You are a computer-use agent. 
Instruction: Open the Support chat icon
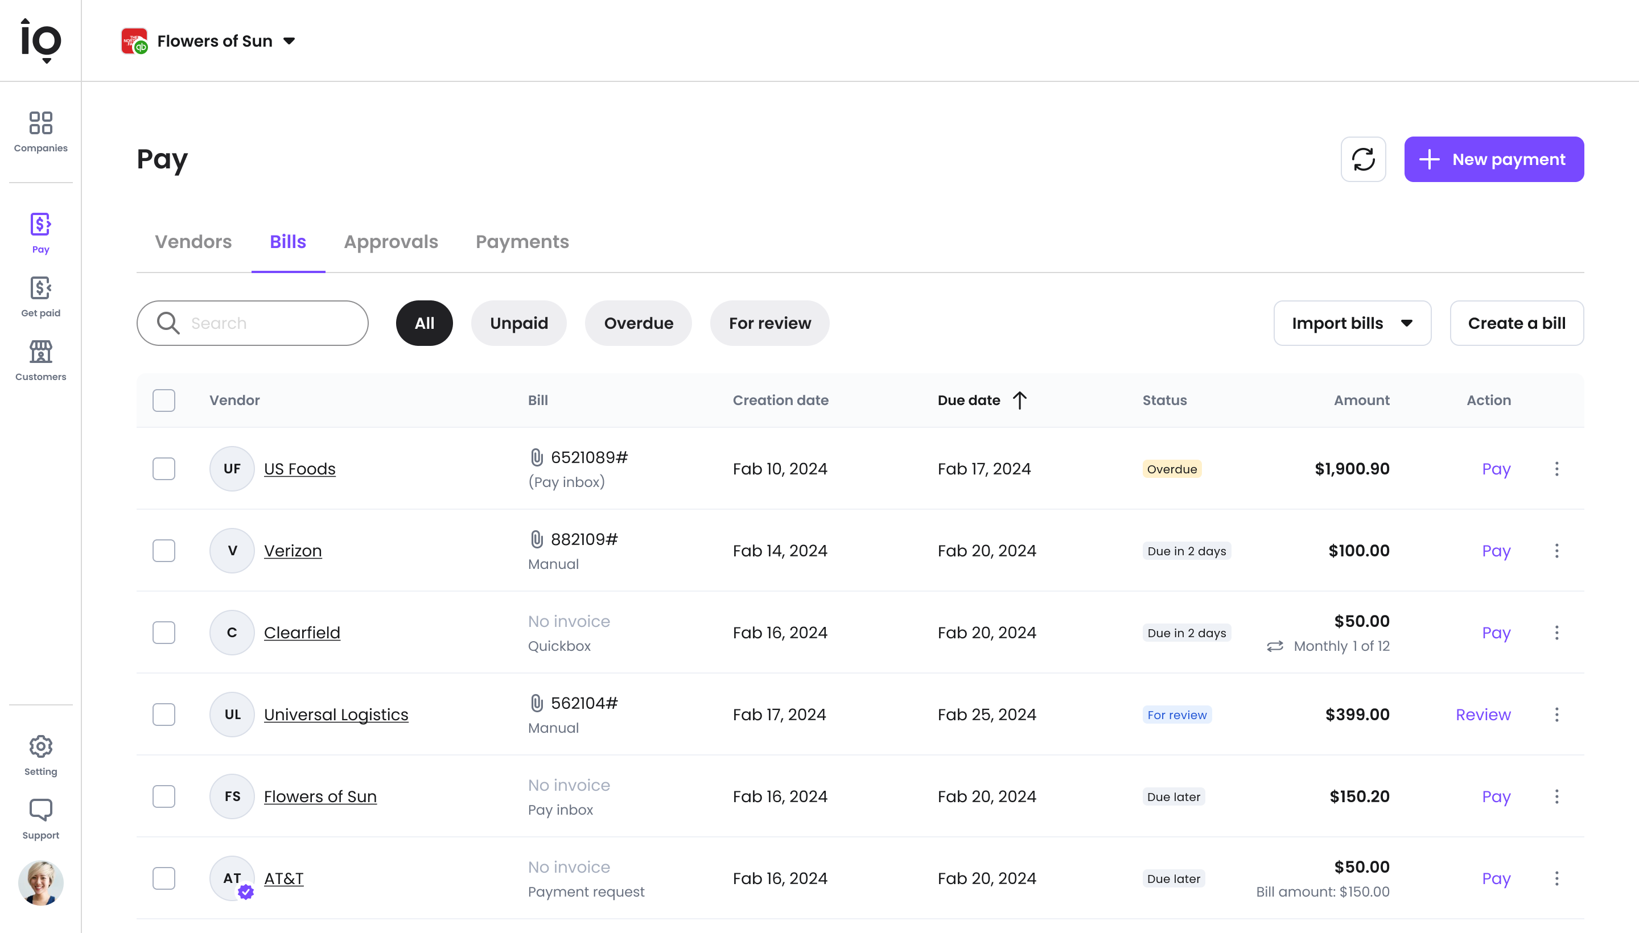[x=40, y=810]
